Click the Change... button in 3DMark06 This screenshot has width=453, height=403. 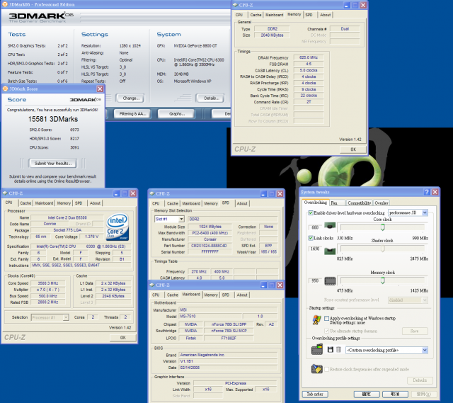(131, 98)
